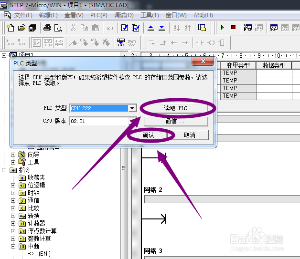Click the 确认 button
Viewport: 300px width, 259px height.
[148, 135]
